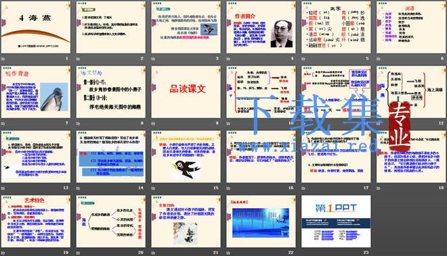Viewport: 447px width, 256px height.
Task: Open the 生字 vocabulary slide
Action: click(336, 27)
